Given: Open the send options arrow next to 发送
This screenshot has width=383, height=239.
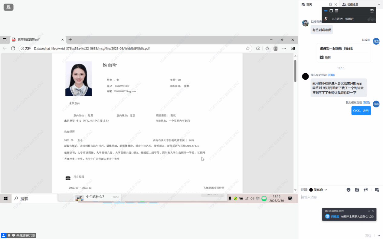Looking at the screenshot, I should coord(379,236).
